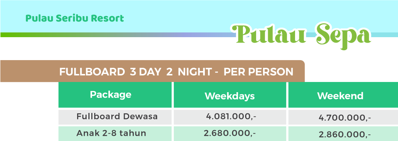Click the FULLBOARD word in brown banner
The width and height of the screenshot is (398, 141).
(x=92, y=72)
